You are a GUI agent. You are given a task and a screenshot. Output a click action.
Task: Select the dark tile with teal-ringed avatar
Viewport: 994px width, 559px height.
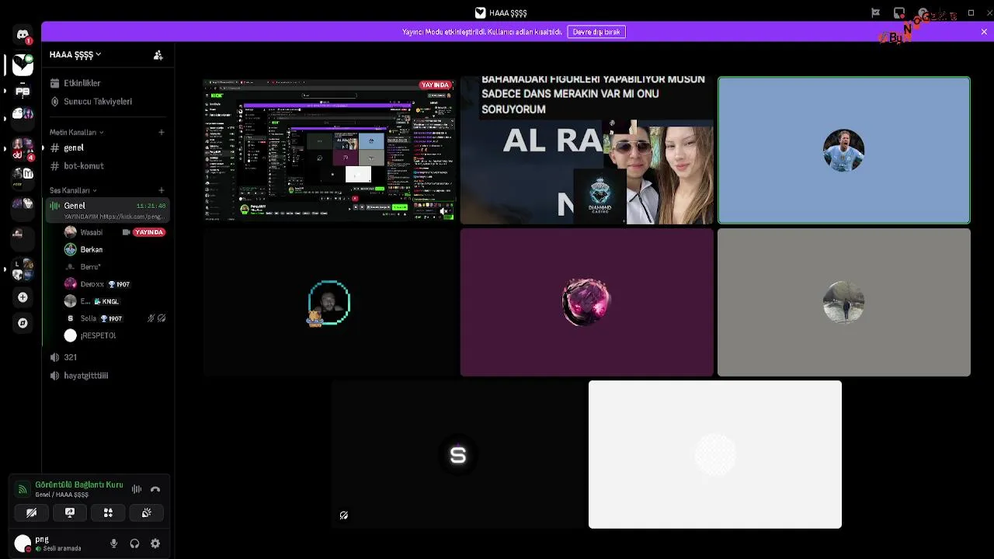(329, 302)
